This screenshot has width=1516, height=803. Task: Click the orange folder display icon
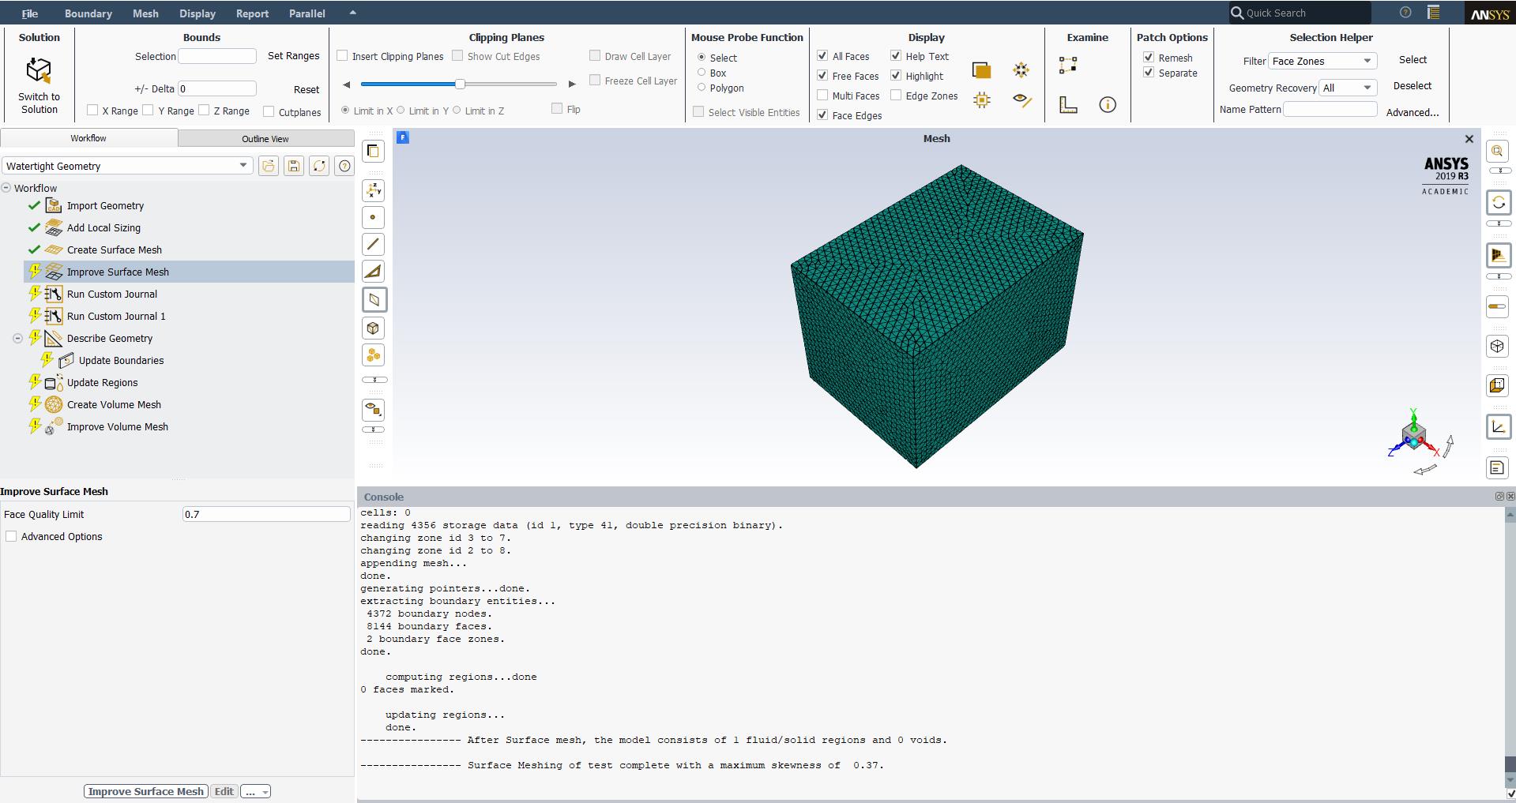tap(981, 70)
